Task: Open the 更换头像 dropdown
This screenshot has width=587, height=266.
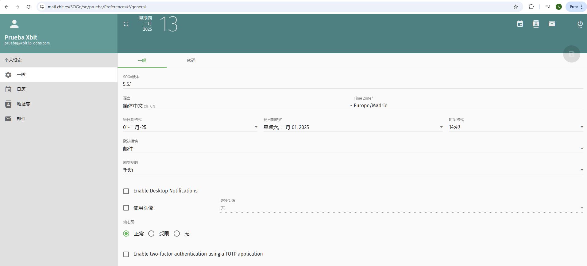Action: [402, 208]
